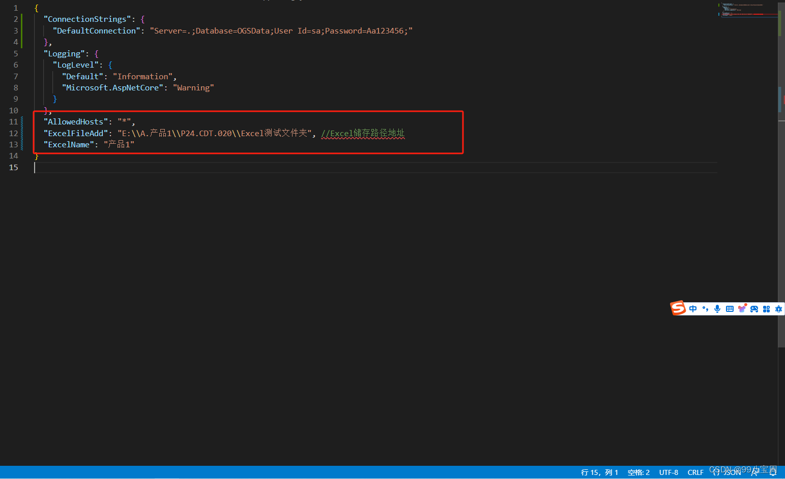The height and width of the screenshot is (479, 785).
Task: Click the minimap code overview
Action: 748,10
